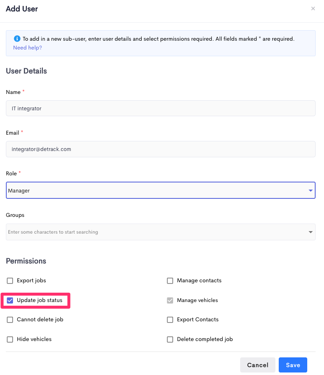
Task: Close the Add User dialog
Action: (313, 8)
